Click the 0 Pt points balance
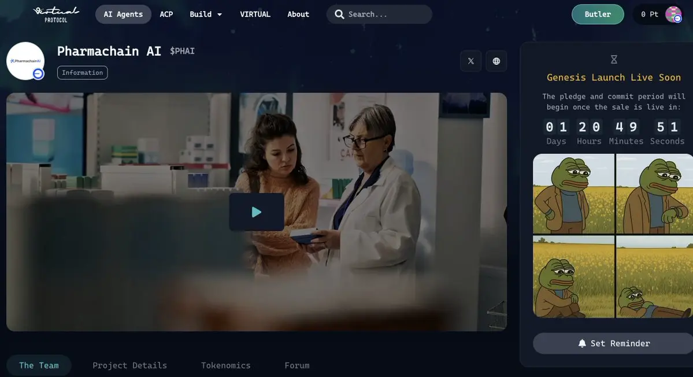693x377 pixels. click(x=649, y=14)
